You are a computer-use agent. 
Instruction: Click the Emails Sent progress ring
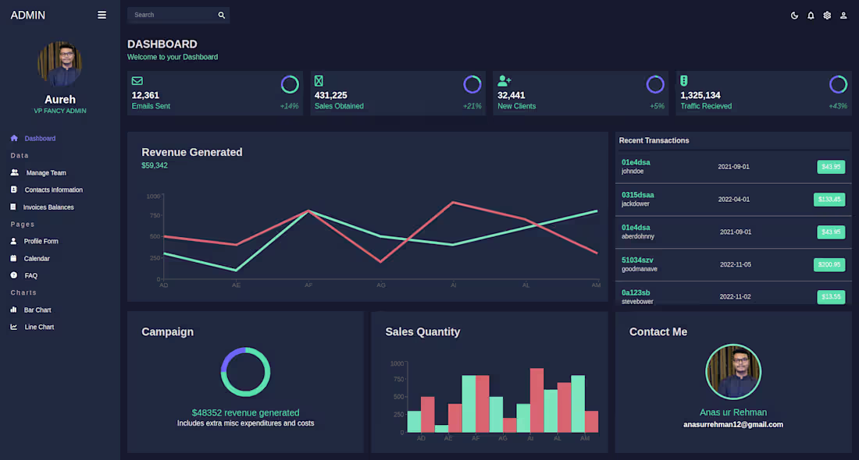[x=290, y=83]
